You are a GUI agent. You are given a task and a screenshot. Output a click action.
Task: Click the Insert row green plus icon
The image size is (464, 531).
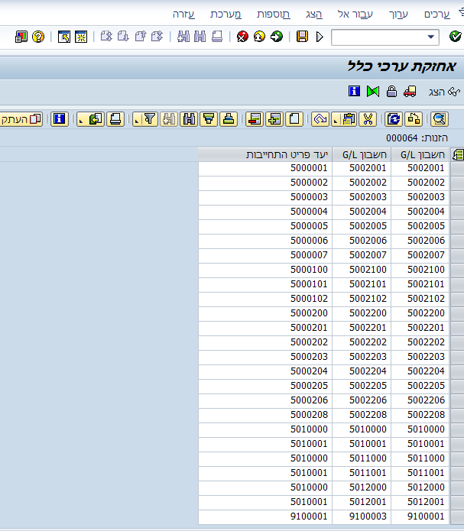tap(274, 119)
